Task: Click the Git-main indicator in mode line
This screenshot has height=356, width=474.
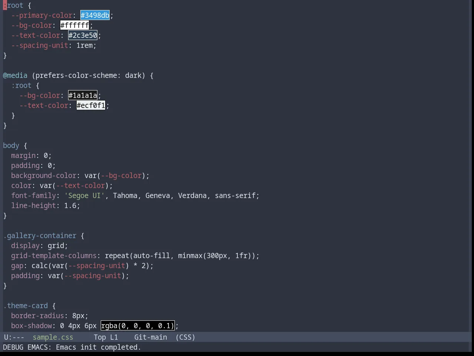Action: [150, 337]
